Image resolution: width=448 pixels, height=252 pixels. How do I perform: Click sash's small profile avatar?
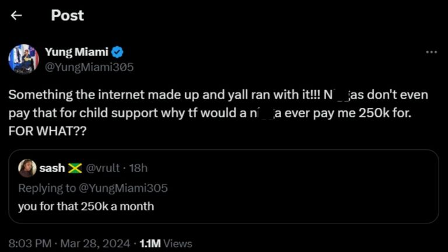tap(27, 168)
